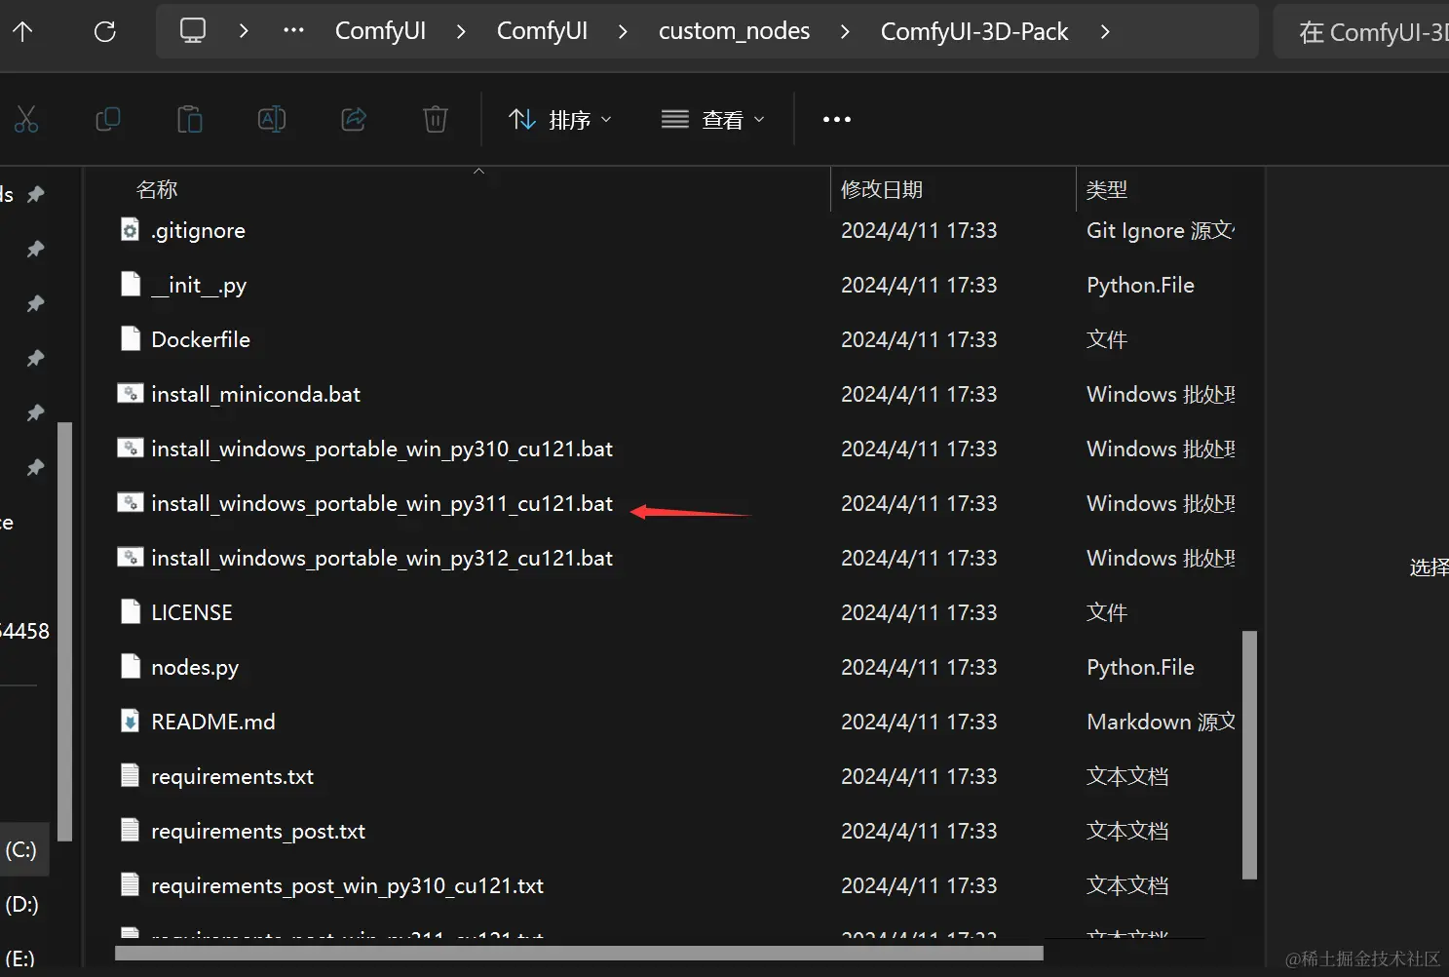Select the __init__.py file
Screen dimensions: 1449x977
point(199,285)
